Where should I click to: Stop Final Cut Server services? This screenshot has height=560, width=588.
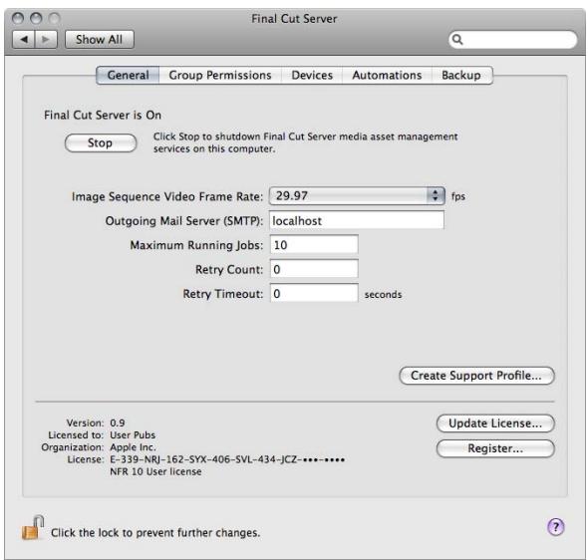click(101, 143)
